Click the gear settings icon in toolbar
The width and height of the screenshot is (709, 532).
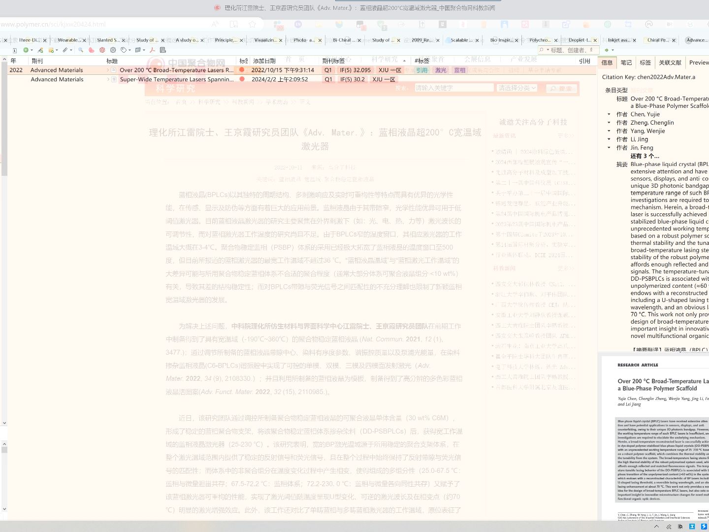pos(113,50)
